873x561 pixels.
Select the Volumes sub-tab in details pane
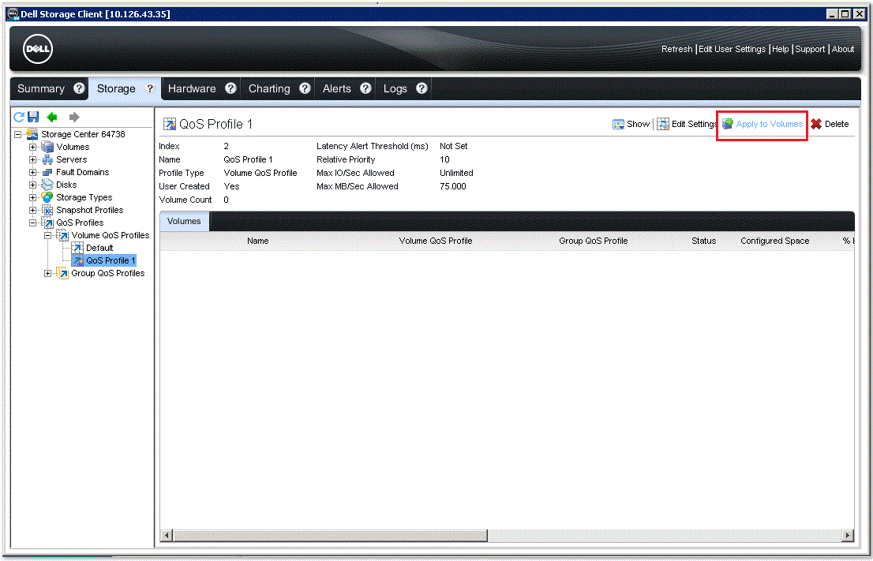(184, 221)
